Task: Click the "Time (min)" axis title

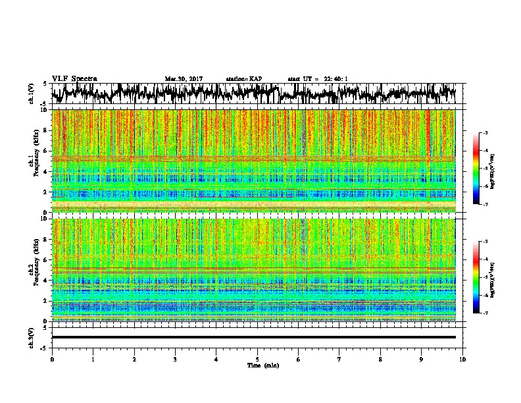Action: 263,365
